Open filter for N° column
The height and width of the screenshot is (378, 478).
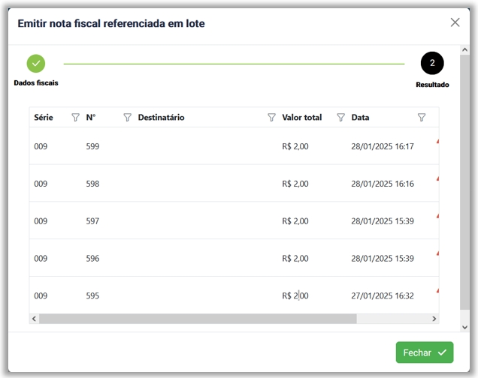[x=127, y=118]
